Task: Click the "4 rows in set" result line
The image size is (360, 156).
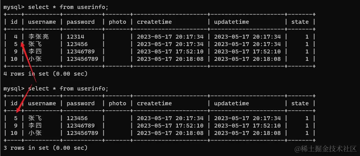Action: coord(45,73)
